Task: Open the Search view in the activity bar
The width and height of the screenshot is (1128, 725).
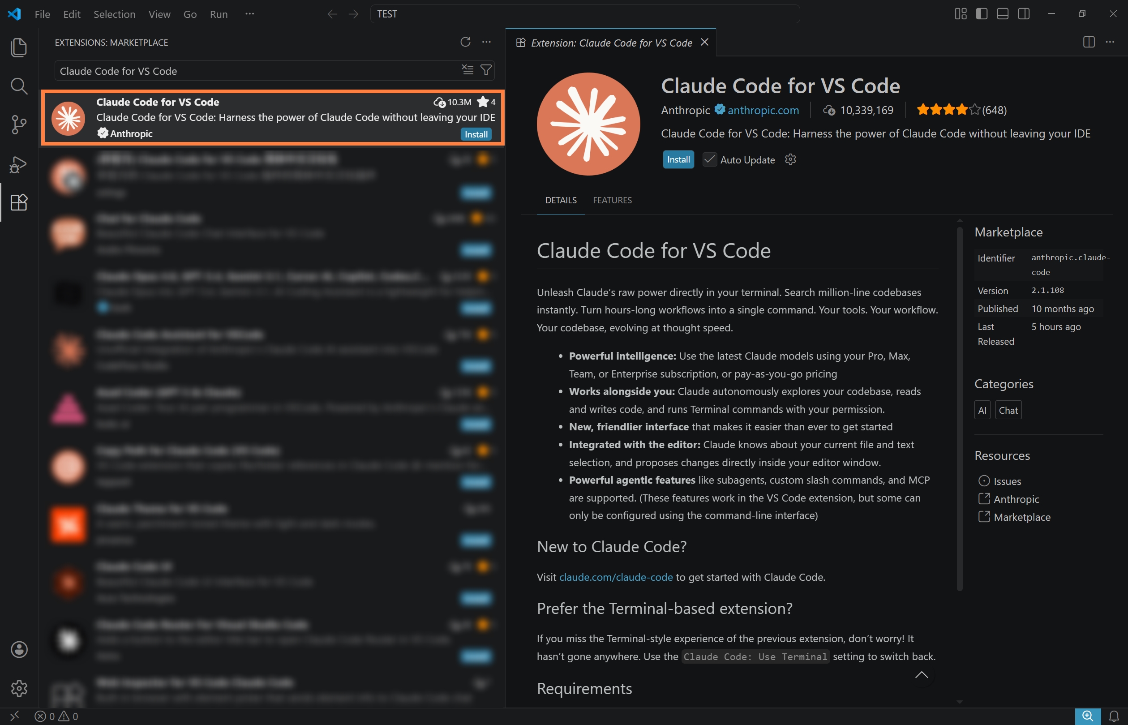Action: (19, 86)
